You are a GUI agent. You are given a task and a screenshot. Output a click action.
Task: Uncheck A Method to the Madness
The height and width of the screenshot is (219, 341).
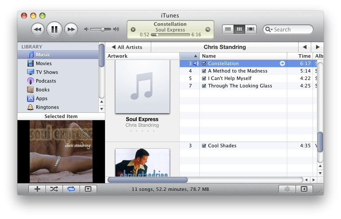(x=204, y=71)
